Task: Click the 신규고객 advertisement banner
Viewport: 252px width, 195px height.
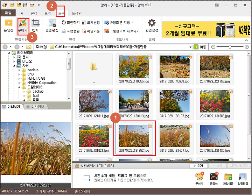Action: point(206,29)
